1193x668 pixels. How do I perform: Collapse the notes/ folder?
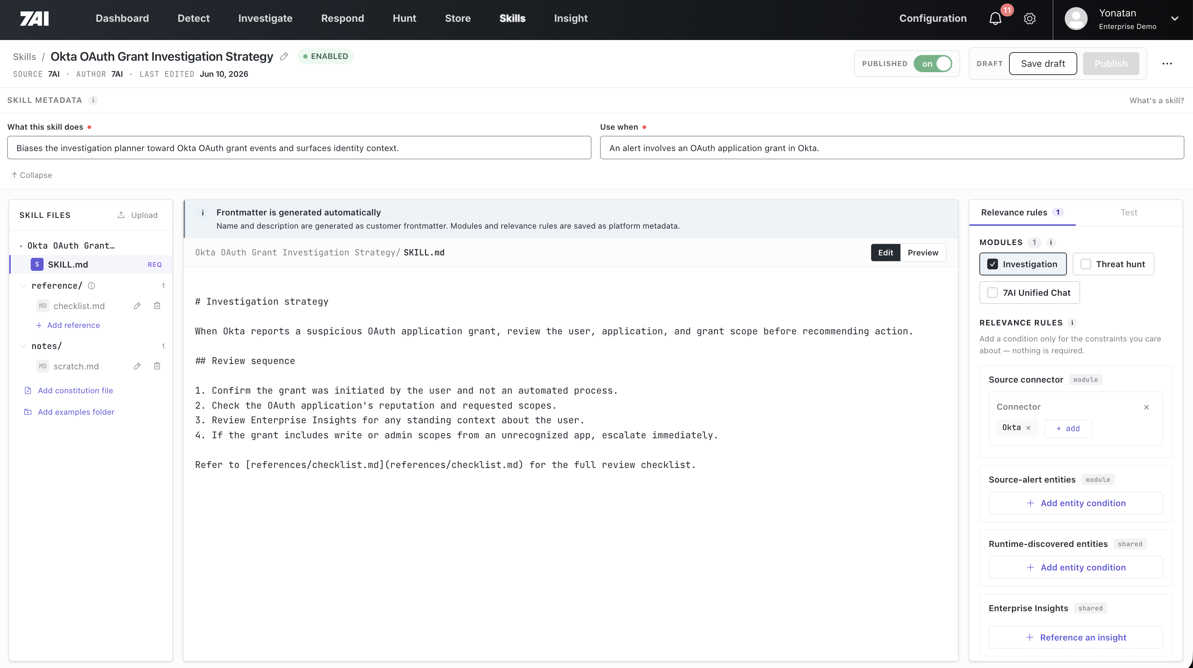23,346
